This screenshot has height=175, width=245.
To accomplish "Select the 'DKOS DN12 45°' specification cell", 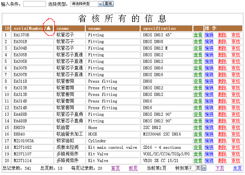I will click(167, 35).
